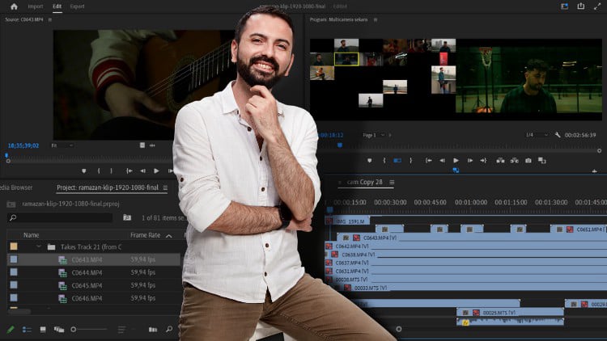Sort by Frame Rate column header
Image resolution: width=607 pixels, height=341 pixels.
pyautogui.click(x=145, y=235)
